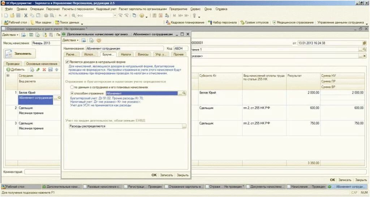Click the Наименование input field

tap(125, 48)
